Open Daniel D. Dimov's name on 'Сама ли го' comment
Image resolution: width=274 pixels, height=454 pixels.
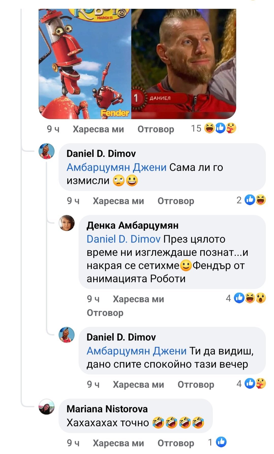[x=101, y=153]
